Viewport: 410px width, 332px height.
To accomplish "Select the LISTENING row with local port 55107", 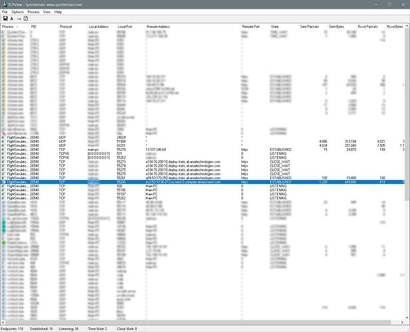I will [x=203, y=194].
